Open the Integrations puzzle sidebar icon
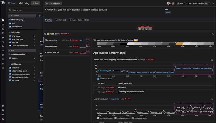Viewport: 216px width, 123px height. pyautogui.click(x=3, y=46)
